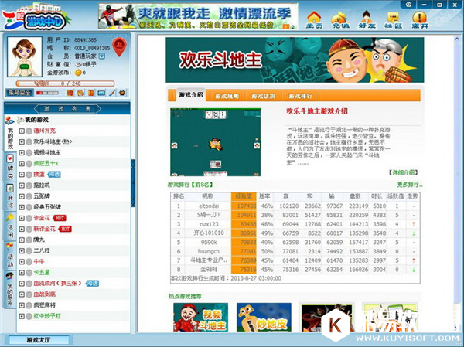Image resolution: width=464 pixels, height=347 pixels.
Task: Open the 视频斗地主 recommended game thumbnail
Action: 200,318
